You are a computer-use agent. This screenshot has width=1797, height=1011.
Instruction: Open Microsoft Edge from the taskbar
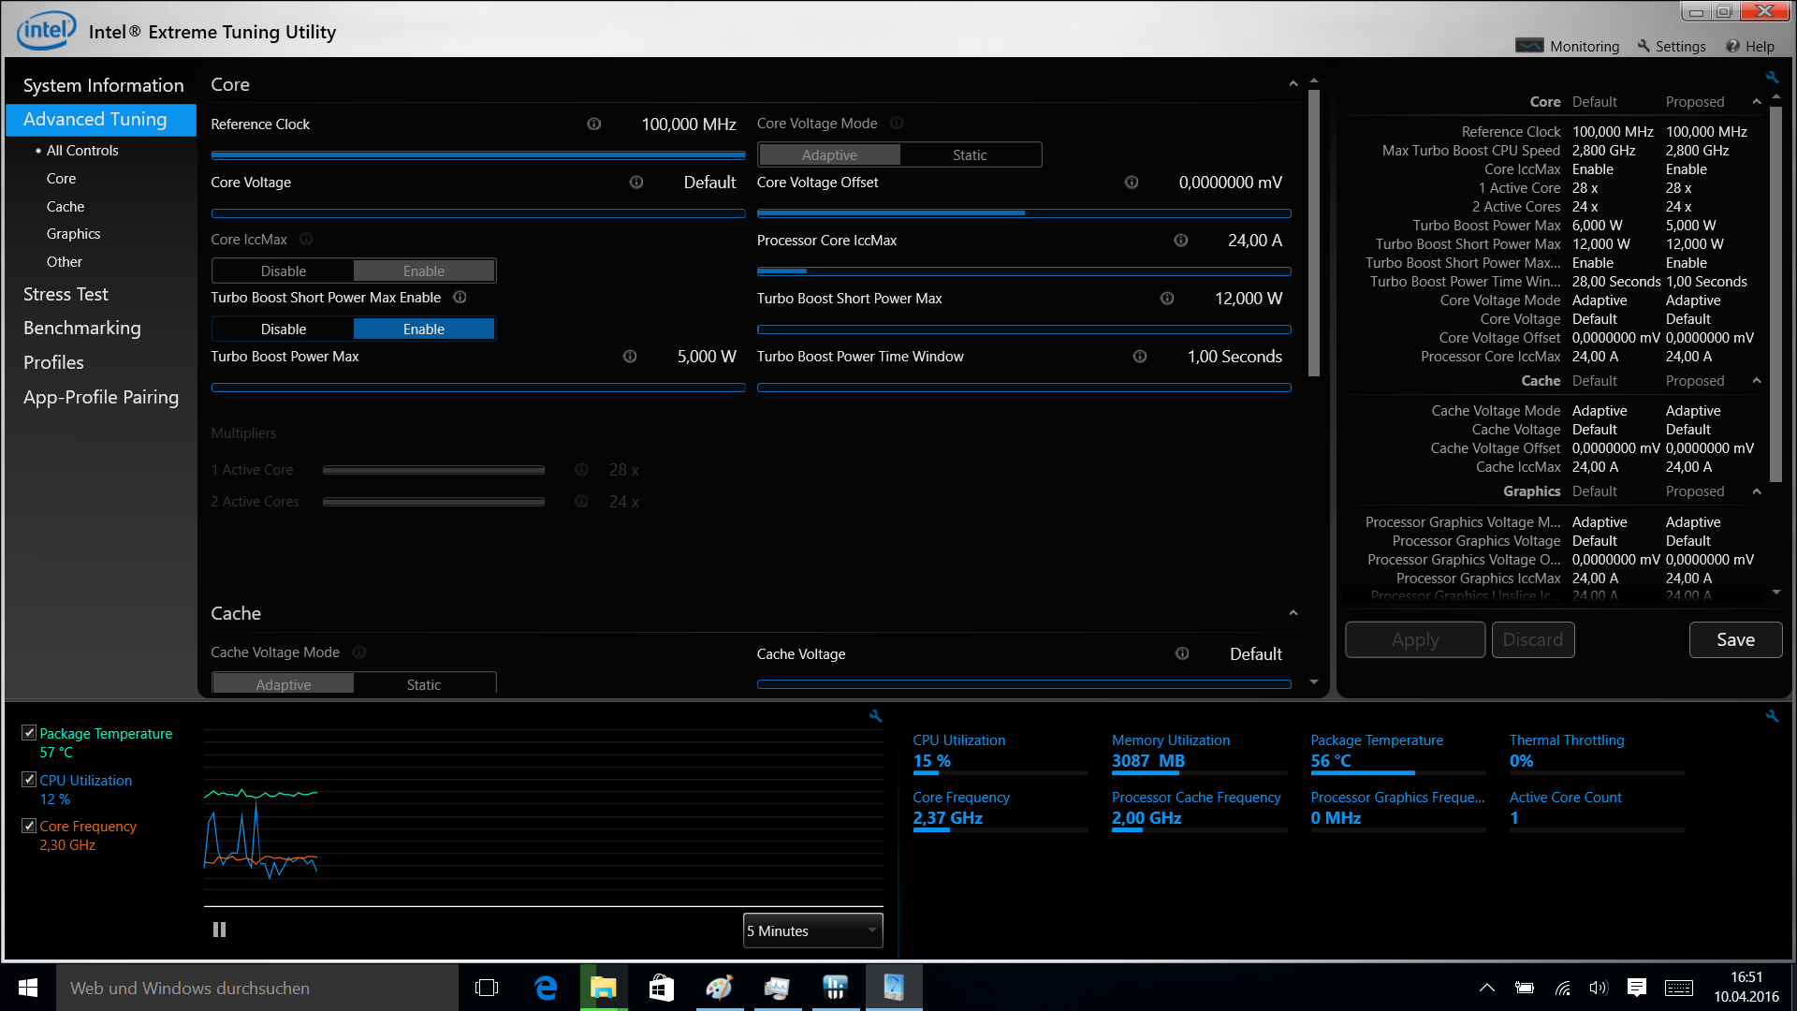coord(546,988)
